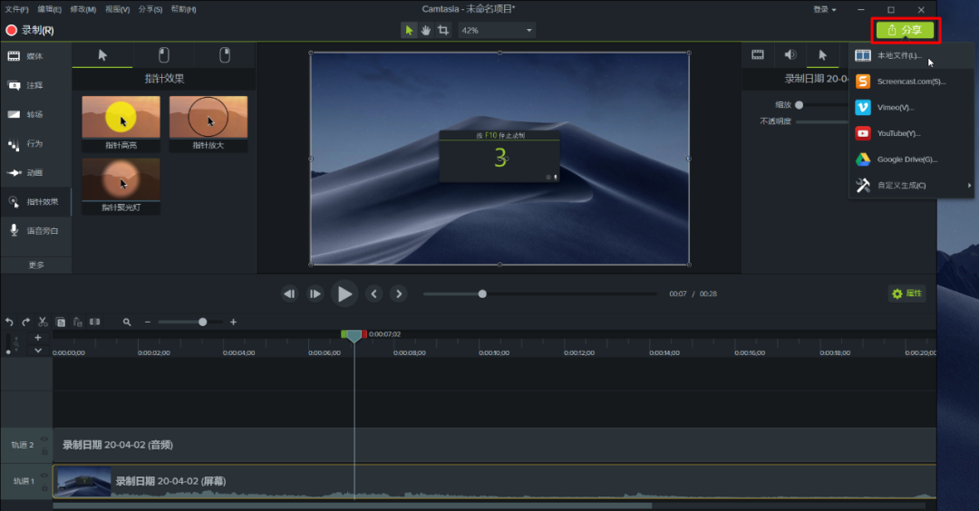979x511 pixels.
Task: Toggle visibility eye for 轨道 1
Action: point(44,476)
